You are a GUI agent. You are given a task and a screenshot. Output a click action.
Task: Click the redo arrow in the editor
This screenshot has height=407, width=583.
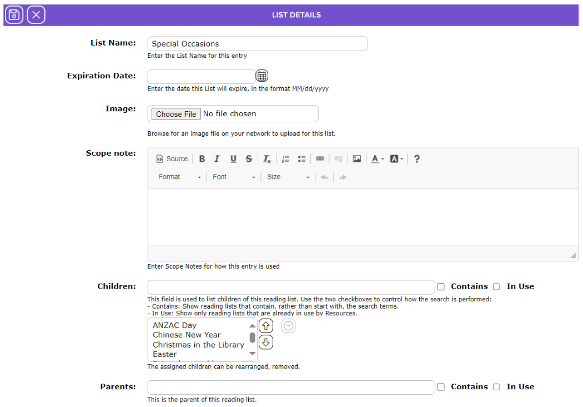tap(343, 177)
